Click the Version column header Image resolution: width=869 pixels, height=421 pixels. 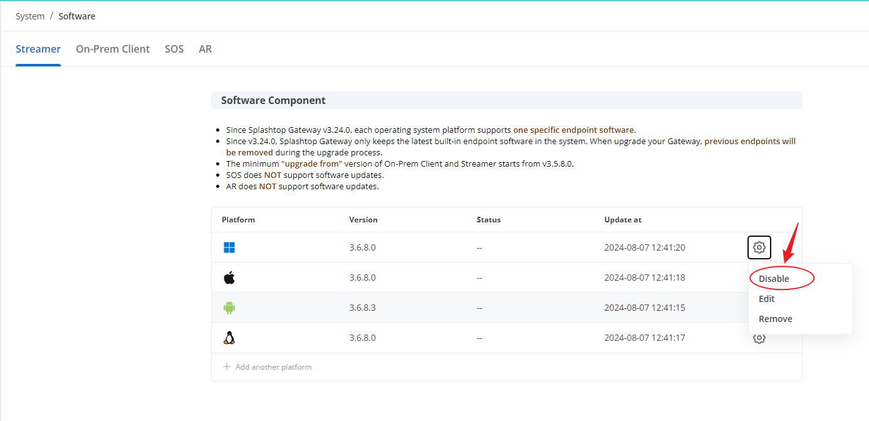coord(363,220)
